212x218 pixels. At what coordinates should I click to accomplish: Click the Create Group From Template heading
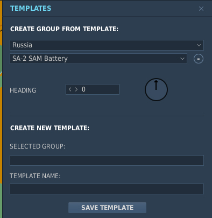[x=64, y=29]
